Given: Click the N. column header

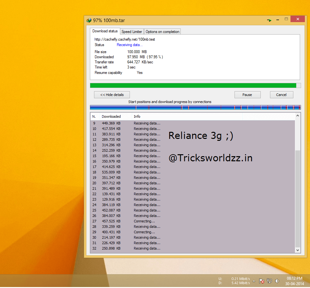Looking at the screenshot, I should 95,116.
